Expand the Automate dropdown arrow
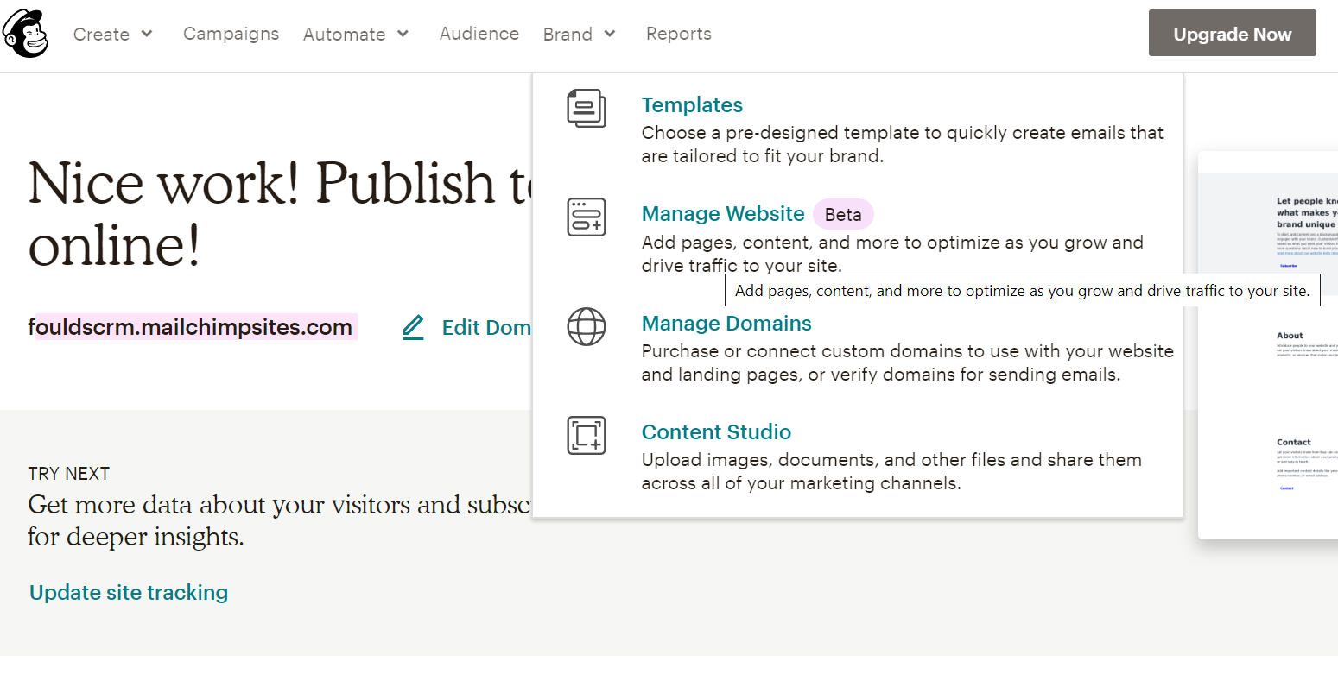This screenshot has width=1338, height=674. pyautogui.click(x=403, y=34)
